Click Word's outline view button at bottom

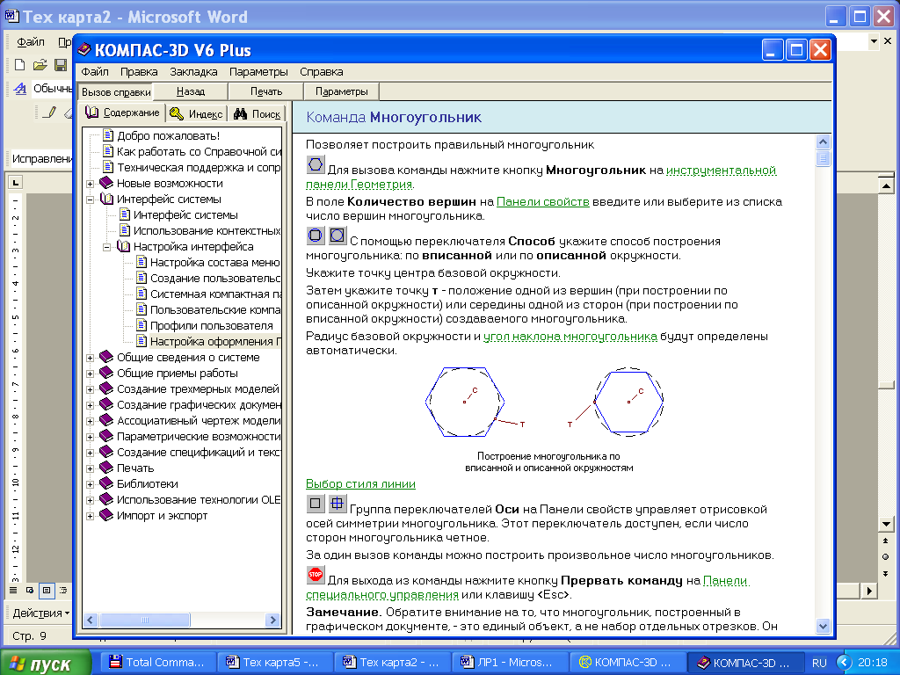(x=63, y=590)
